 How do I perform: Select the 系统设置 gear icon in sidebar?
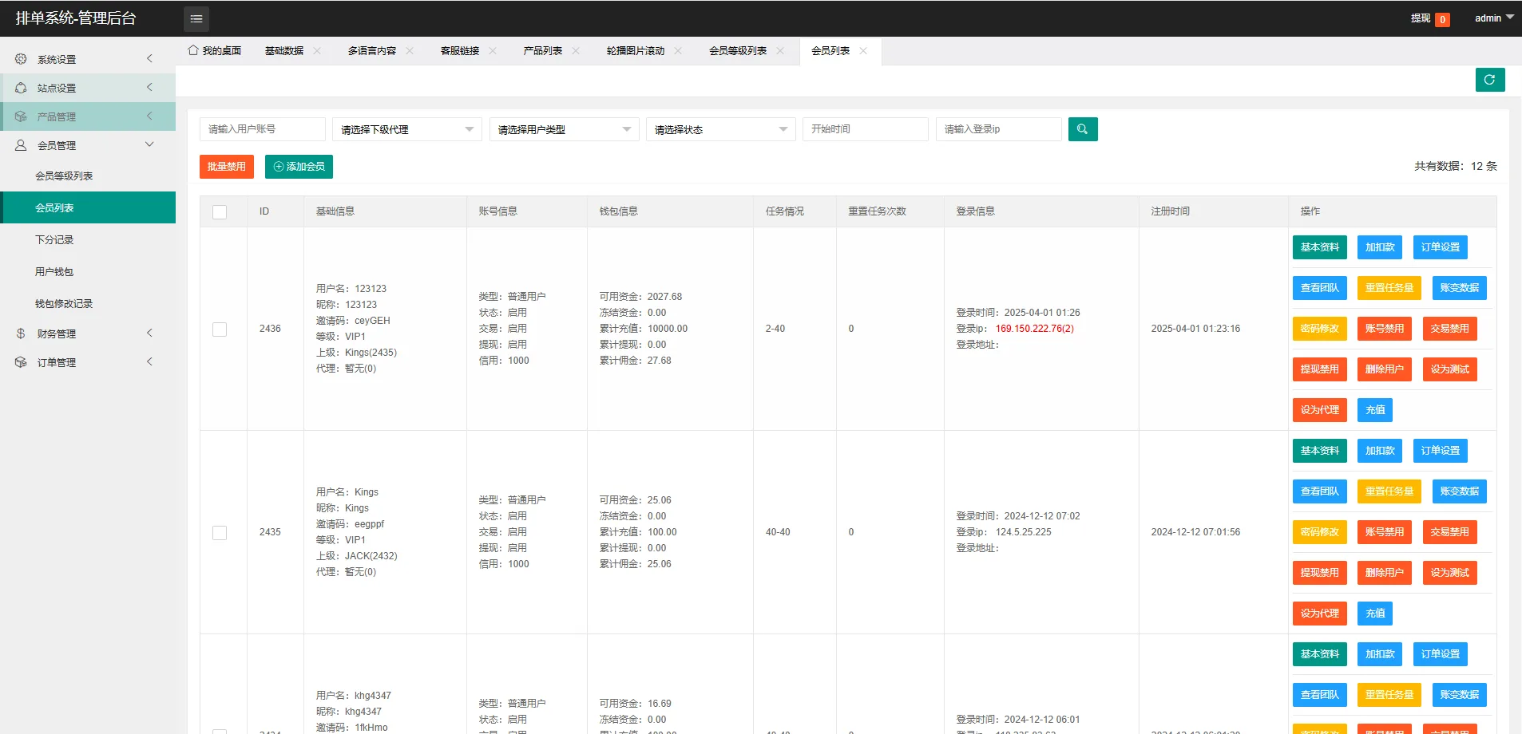[21, 58]
